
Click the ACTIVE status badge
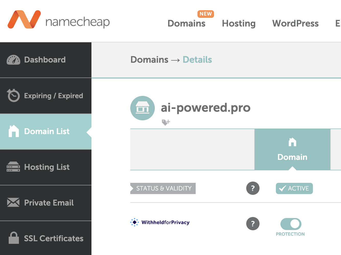click(294, 188)
